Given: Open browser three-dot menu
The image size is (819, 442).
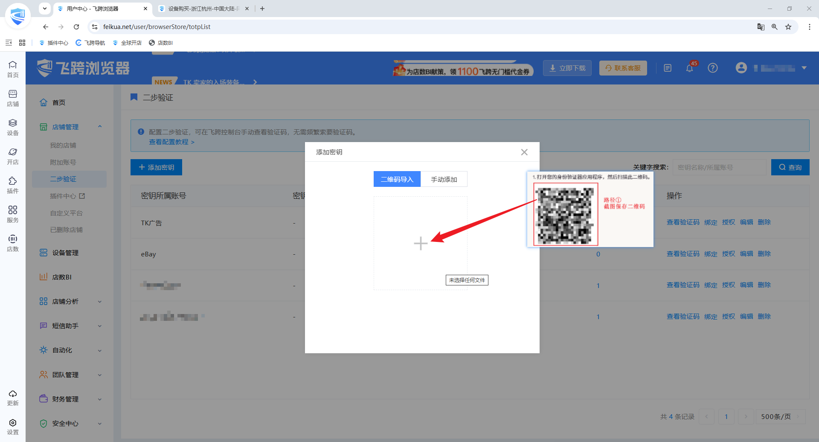Looking at the screenshot, I should (x=810, y=27).
